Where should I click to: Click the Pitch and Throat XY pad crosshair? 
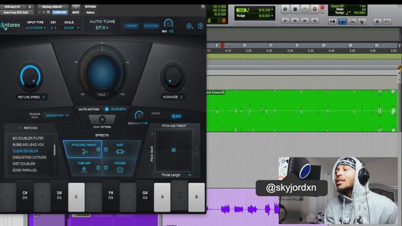(173, 150)
